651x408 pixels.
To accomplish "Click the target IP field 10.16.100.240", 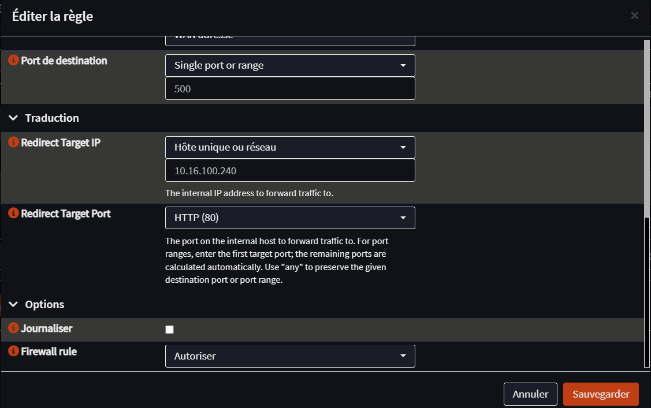I will (290, 170).
